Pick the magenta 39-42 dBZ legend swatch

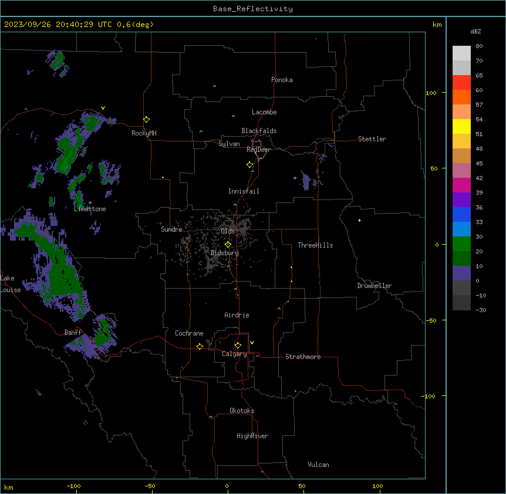[x=461, y=185]
